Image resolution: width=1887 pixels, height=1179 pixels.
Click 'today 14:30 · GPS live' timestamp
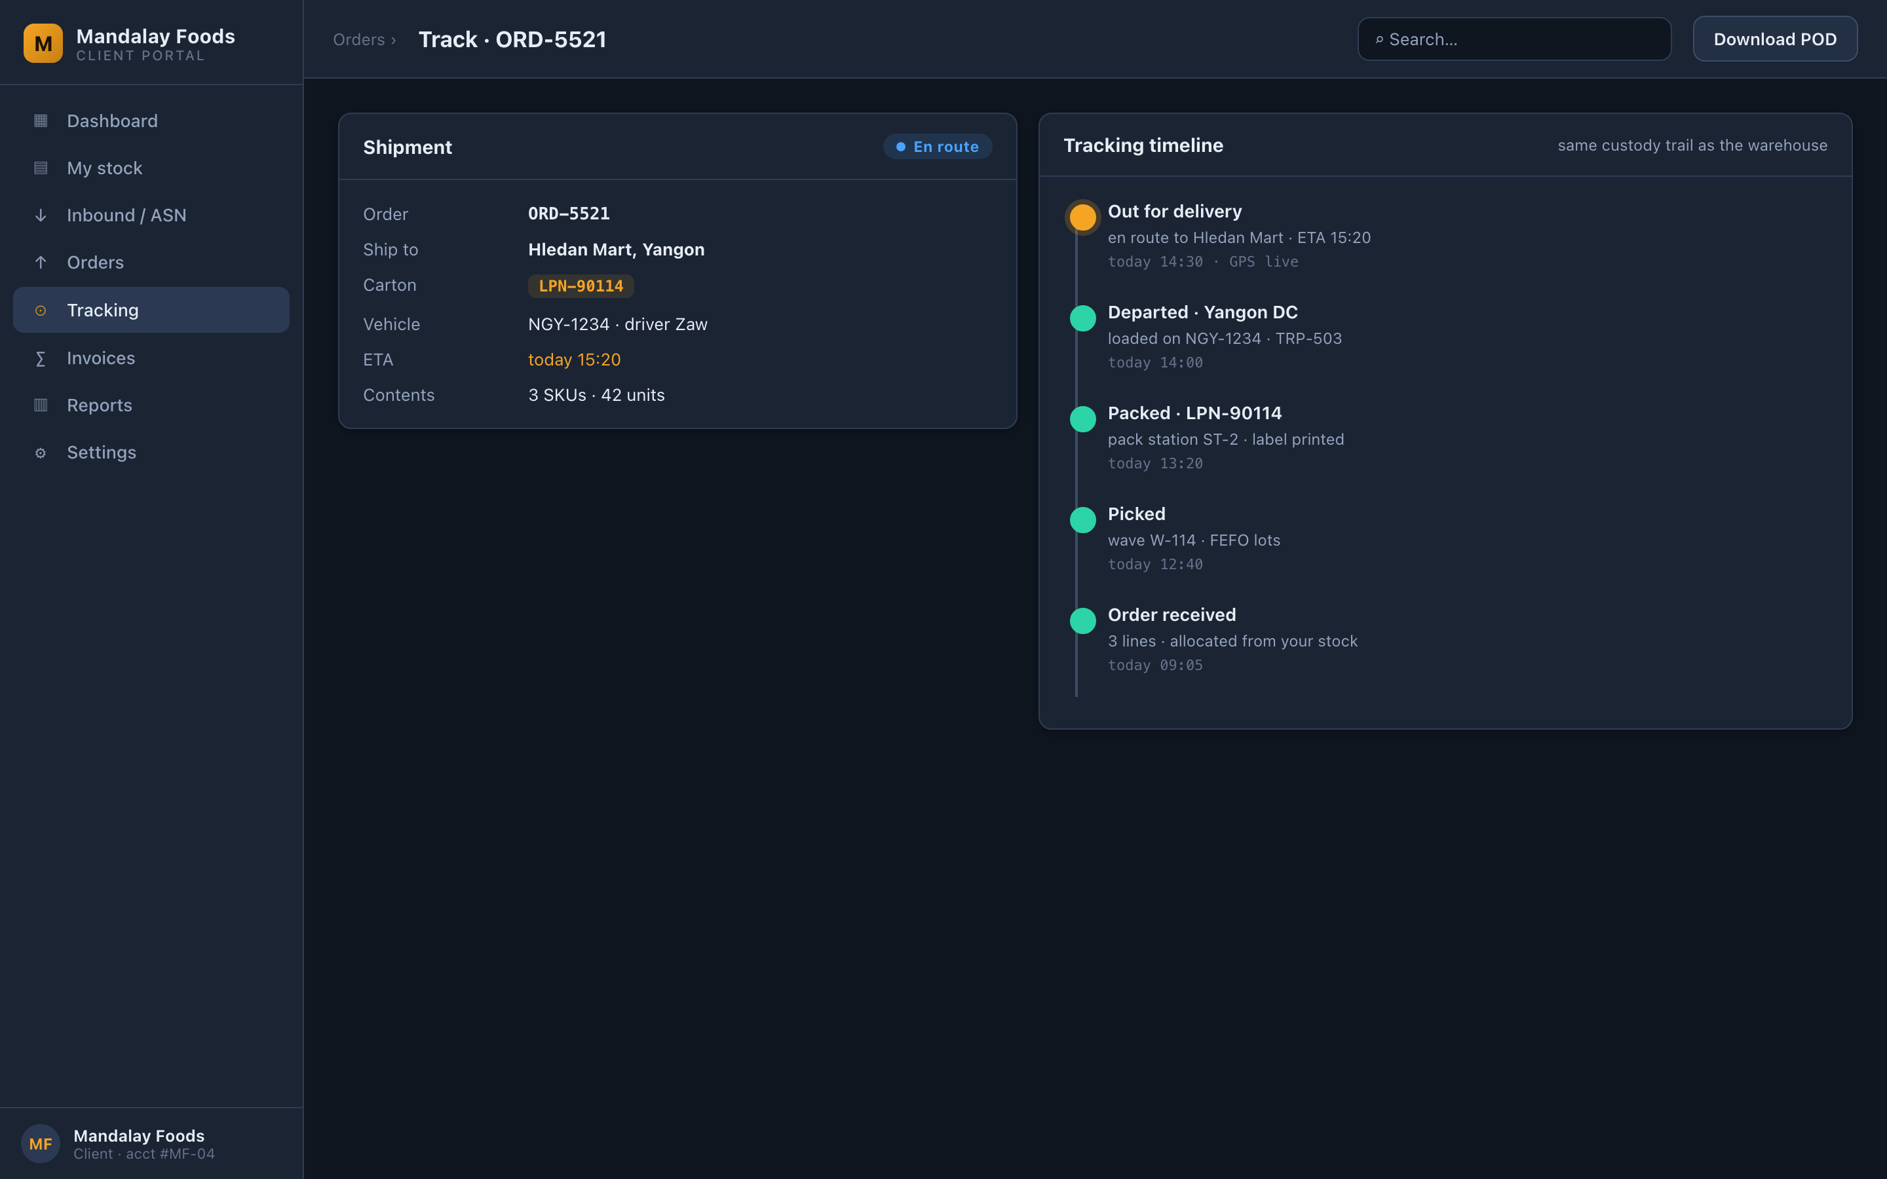1202,262
